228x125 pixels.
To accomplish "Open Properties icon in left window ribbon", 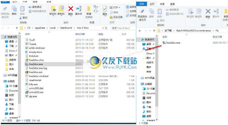I will [105, 9].
